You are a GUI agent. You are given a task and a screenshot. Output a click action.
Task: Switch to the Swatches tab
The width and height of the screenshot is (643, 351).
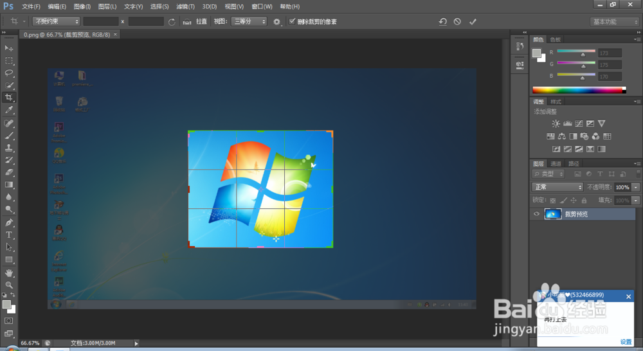(x=556, y=39)
